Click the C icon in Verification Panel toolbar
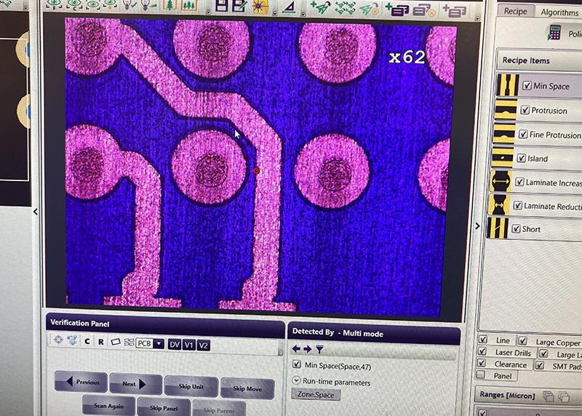This screenshot has height=416, width=582. click(87, 341)
